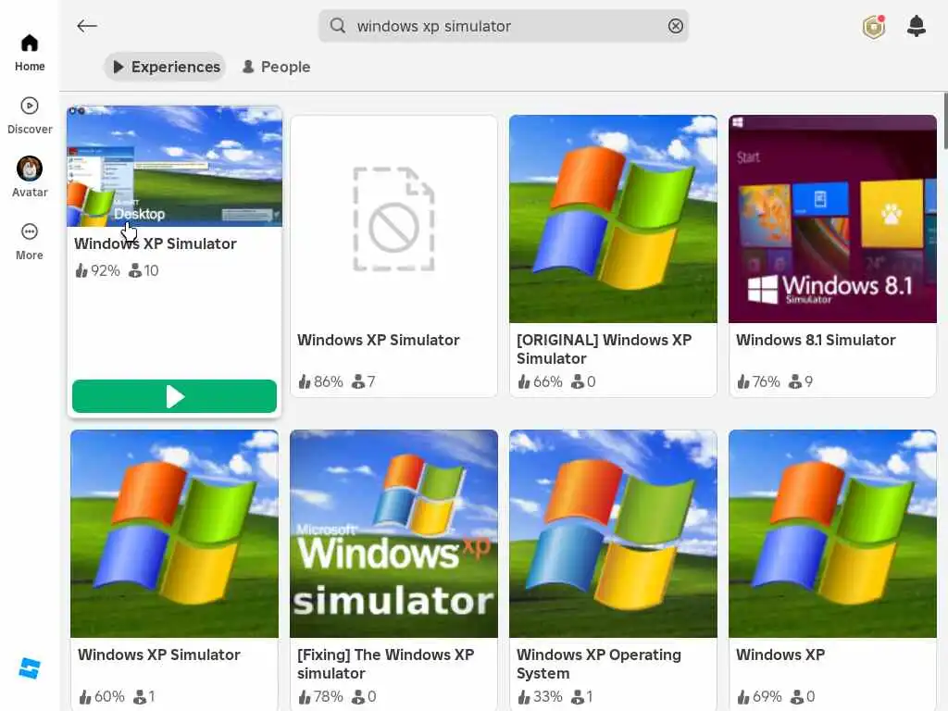Open the notifications bell
The image size is (948, 711).
916,26
